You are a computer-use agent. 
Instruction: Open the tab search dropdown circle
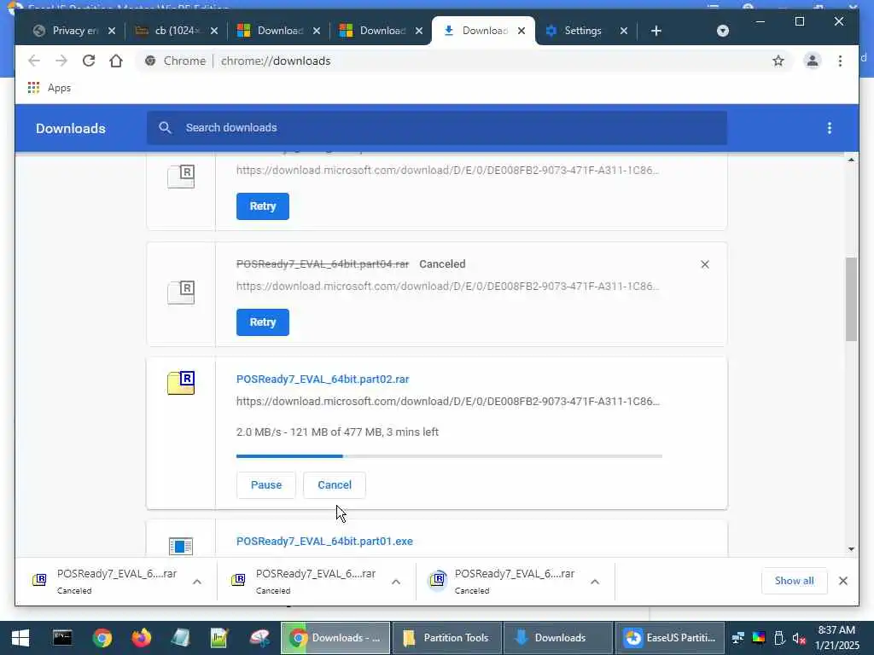click(x=723, y=31)
